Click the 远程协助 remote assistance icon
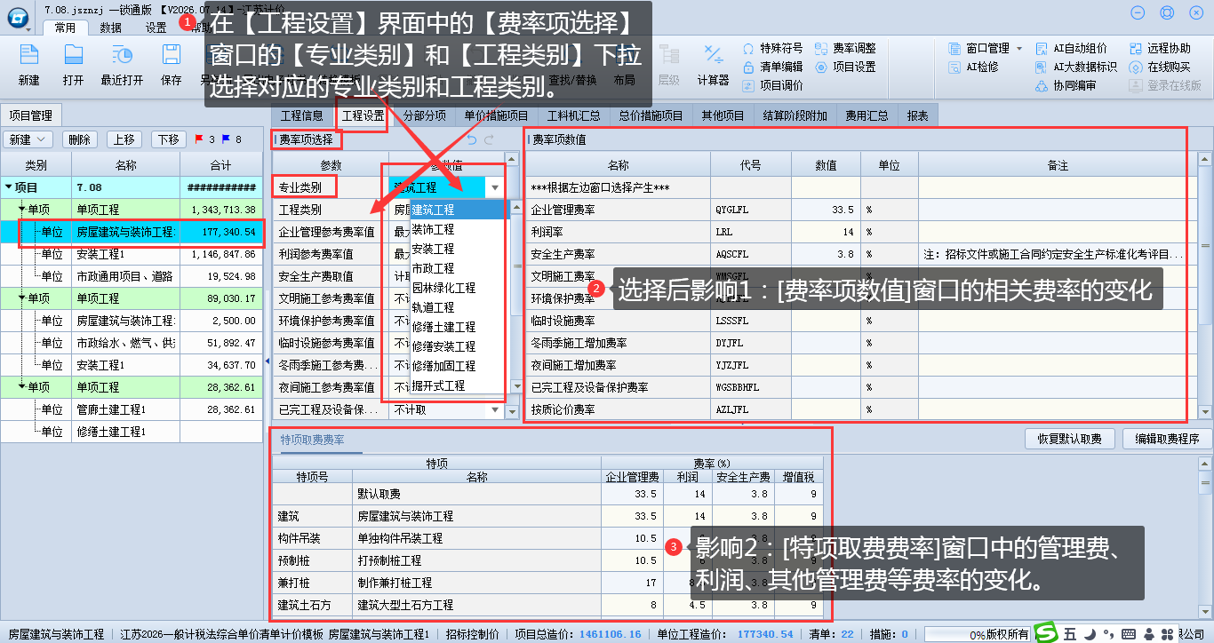Image resolution: width=1214 pixels, height=643 pixels. point(1136,49)
